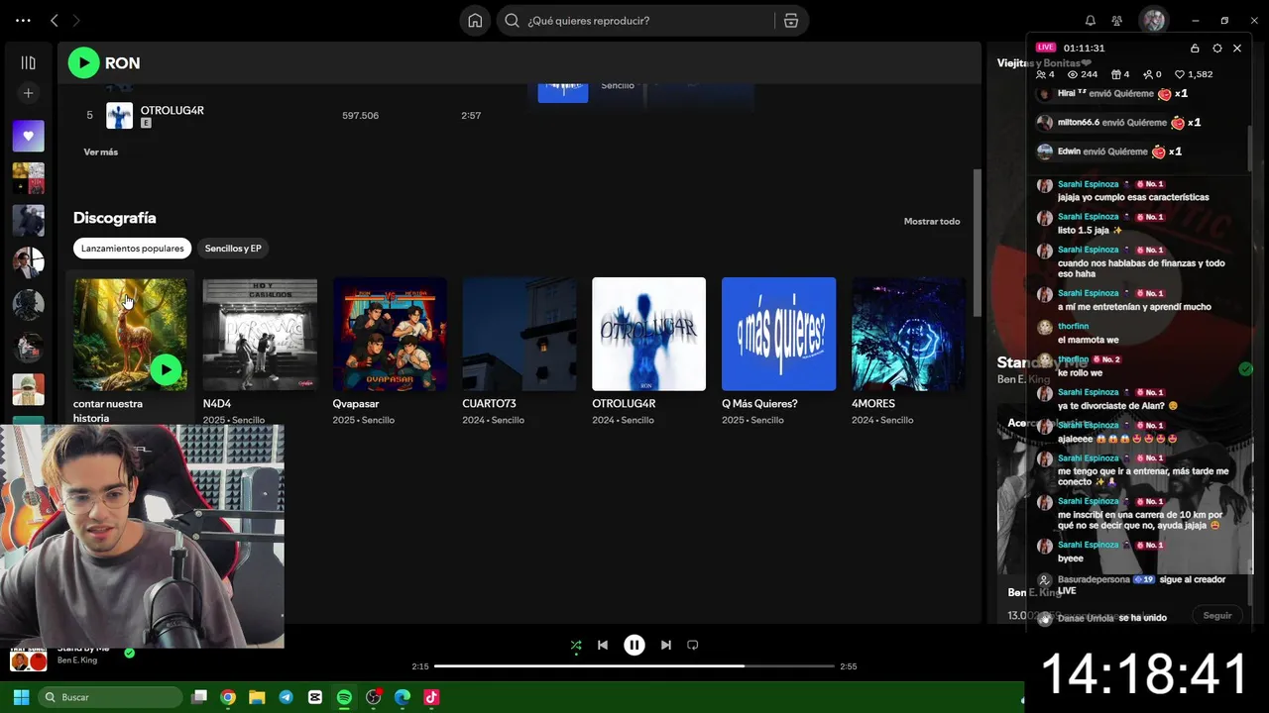Click 'Ver más' under popular songs
1269x713 pixels.
click(x=101, y=152)
